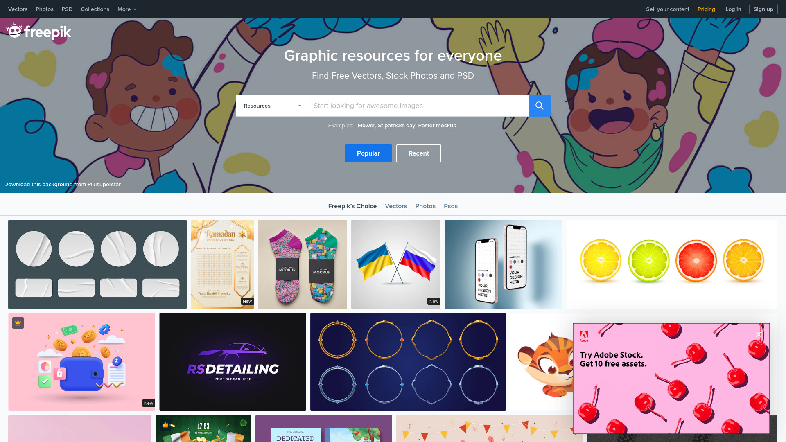Close the Adobe Stock advertisement popup
786x442 pixels.
point(758,334)
